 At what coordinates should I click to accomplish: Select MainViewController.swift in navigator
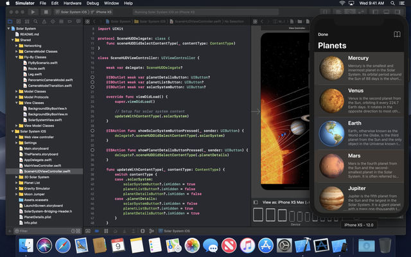pos(42,166)
